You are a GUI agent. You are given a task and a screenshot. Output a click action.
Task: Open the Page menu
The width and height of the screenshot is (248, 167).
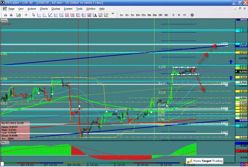12,9
